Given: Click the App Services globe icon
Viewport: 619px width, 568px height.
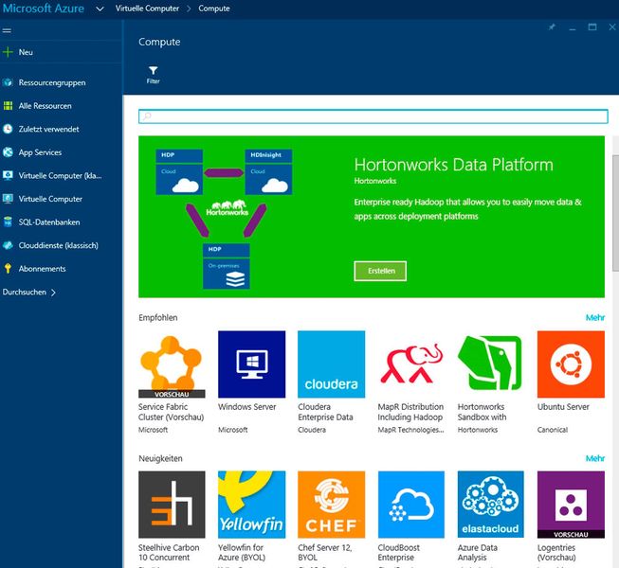Looking at the screenshot, I should coord(8,152).
